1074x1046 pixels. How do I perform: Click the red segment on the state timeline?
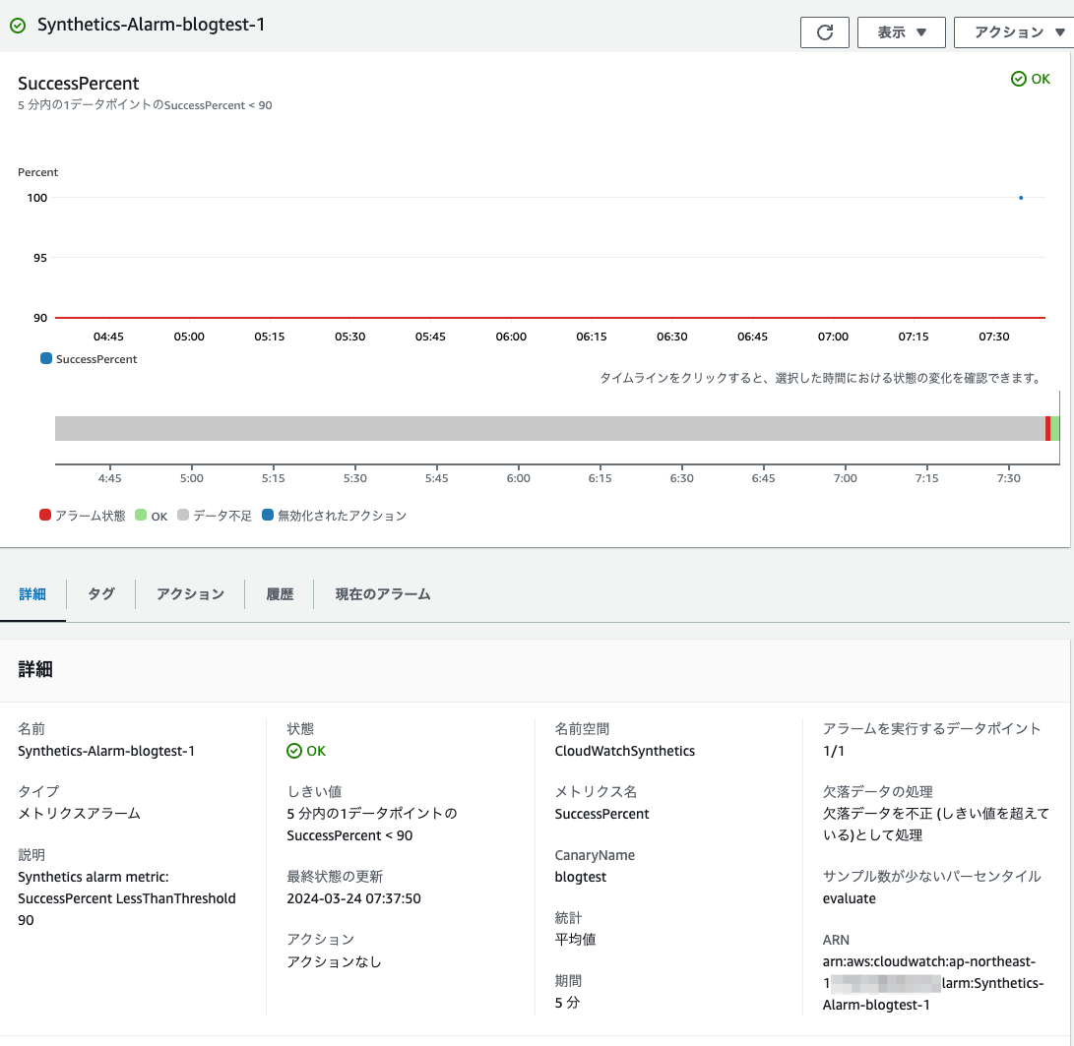(1047, 427)
